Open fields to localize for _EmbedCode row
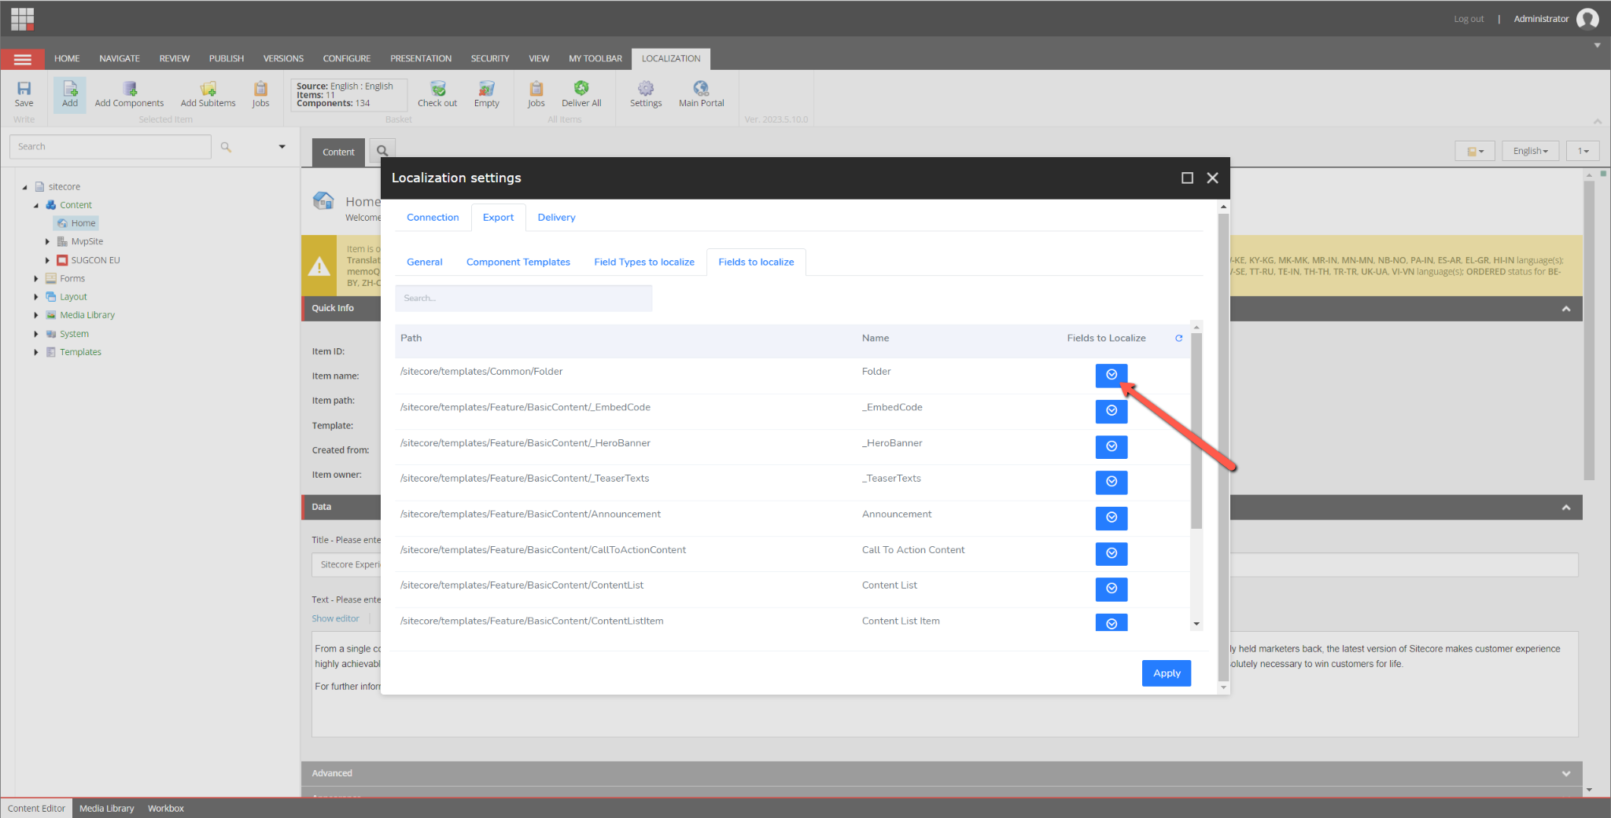Screen dimensions: 1611x818 coord(1111,411)
